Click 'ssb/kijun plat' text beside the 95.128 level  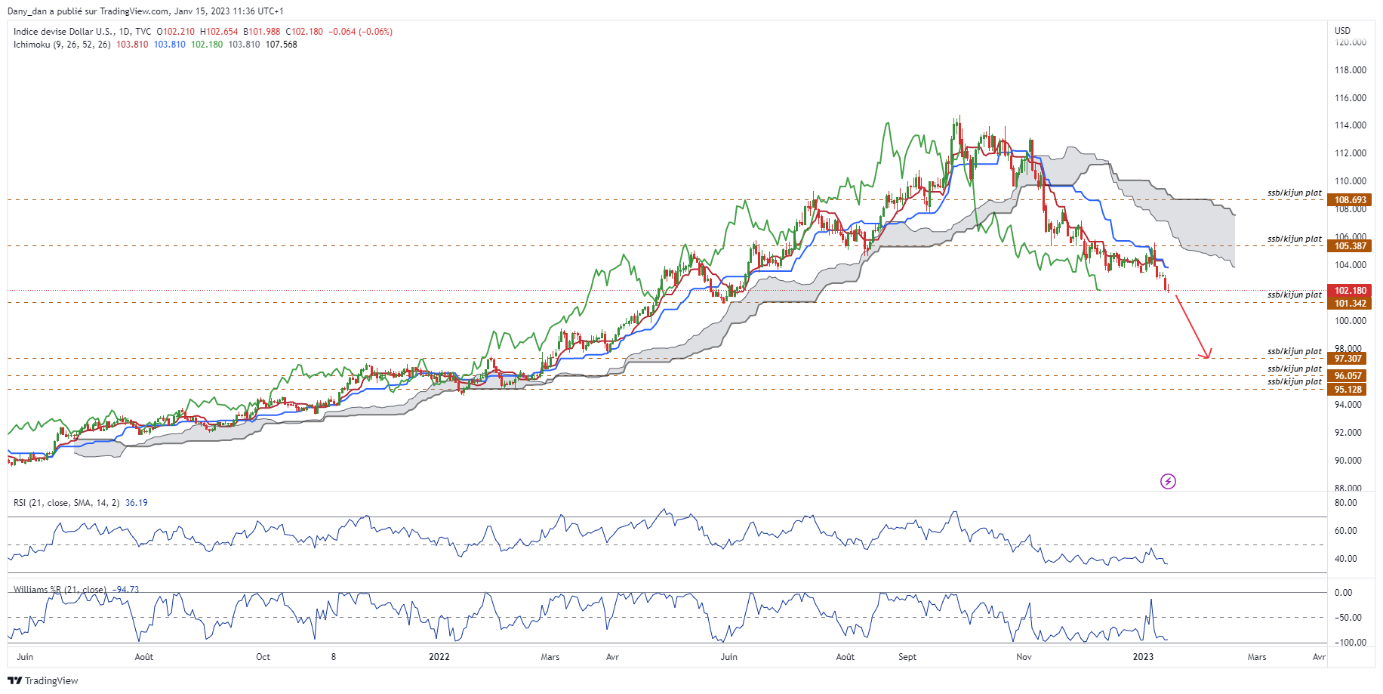tap(1295, 382)
